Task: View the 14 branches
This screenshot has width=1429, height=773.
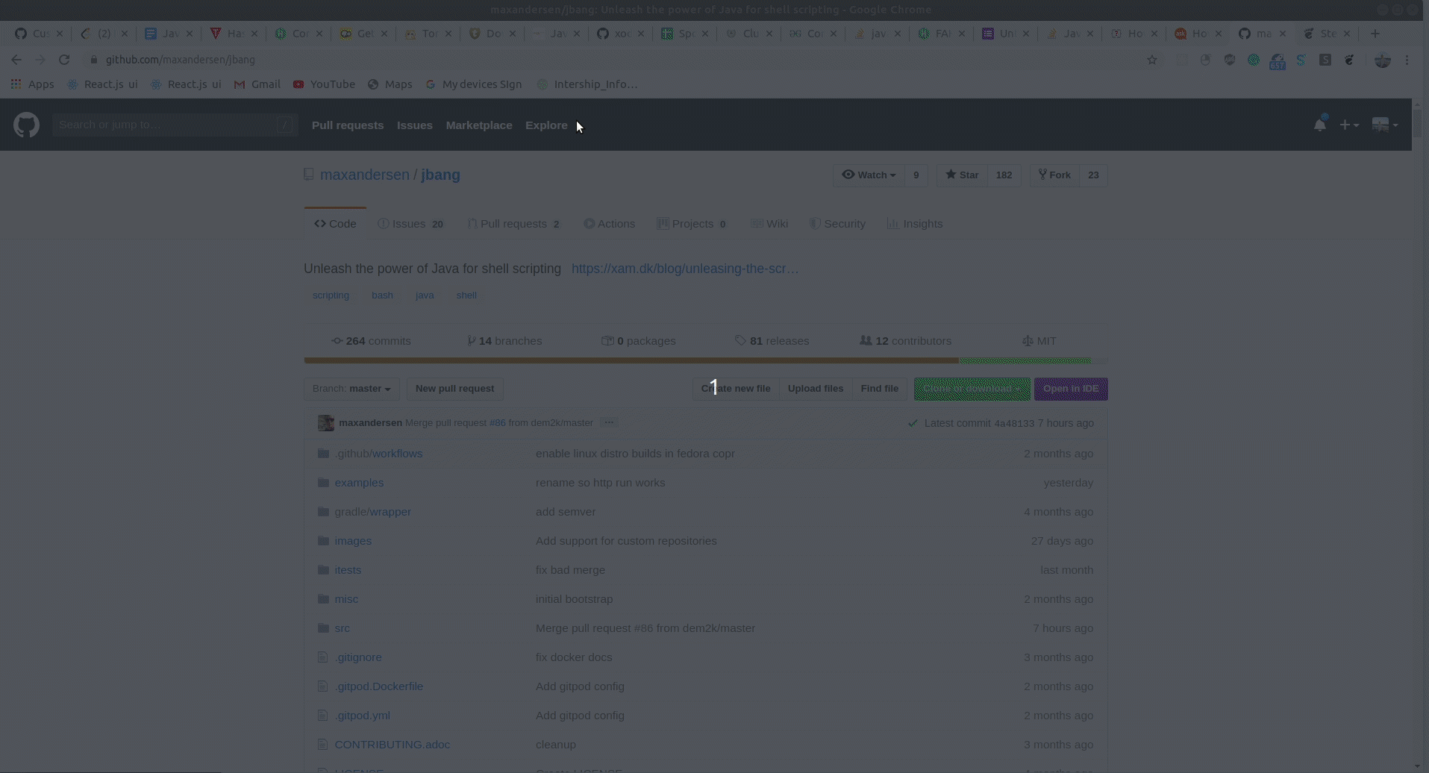Action: (504, 341)
